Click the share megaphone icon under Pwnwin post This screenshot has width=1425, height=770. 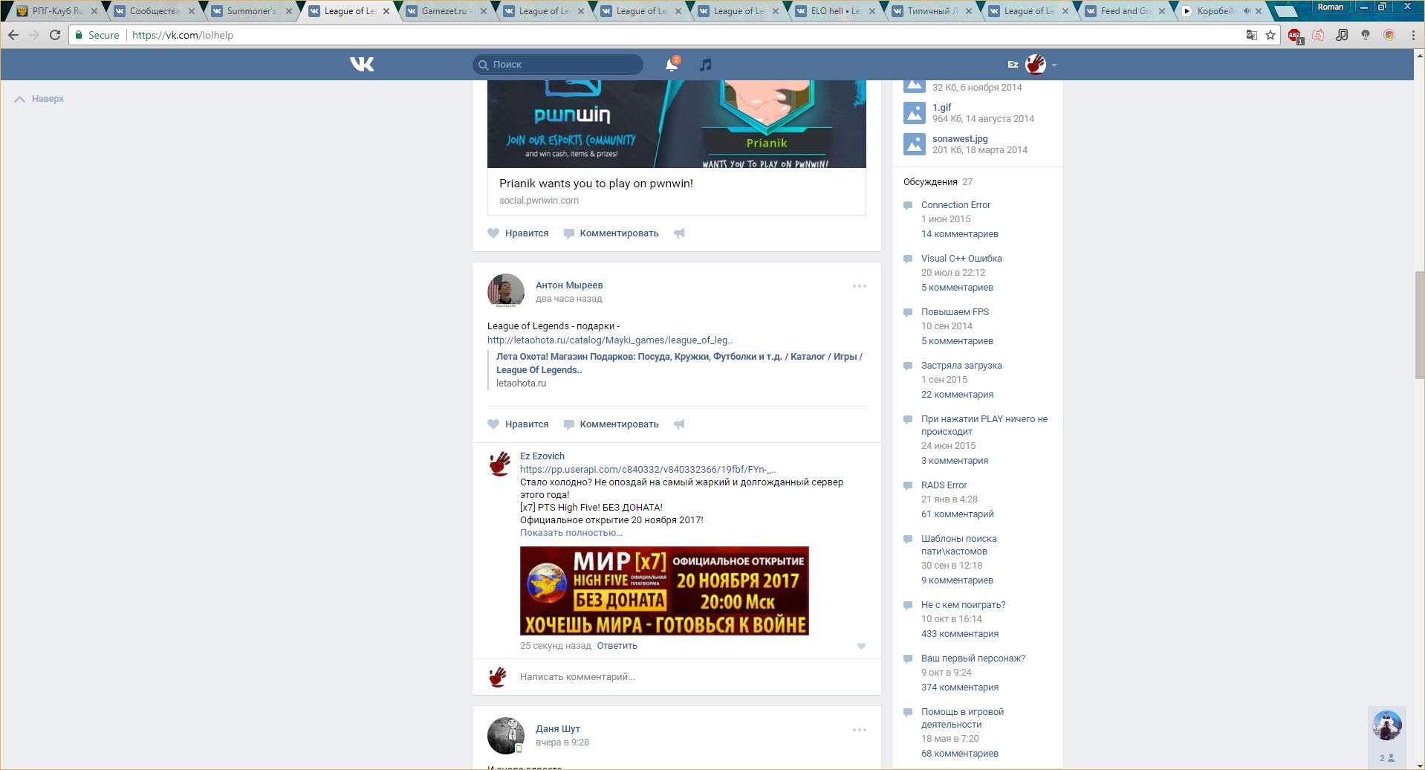tap(679, 233)
